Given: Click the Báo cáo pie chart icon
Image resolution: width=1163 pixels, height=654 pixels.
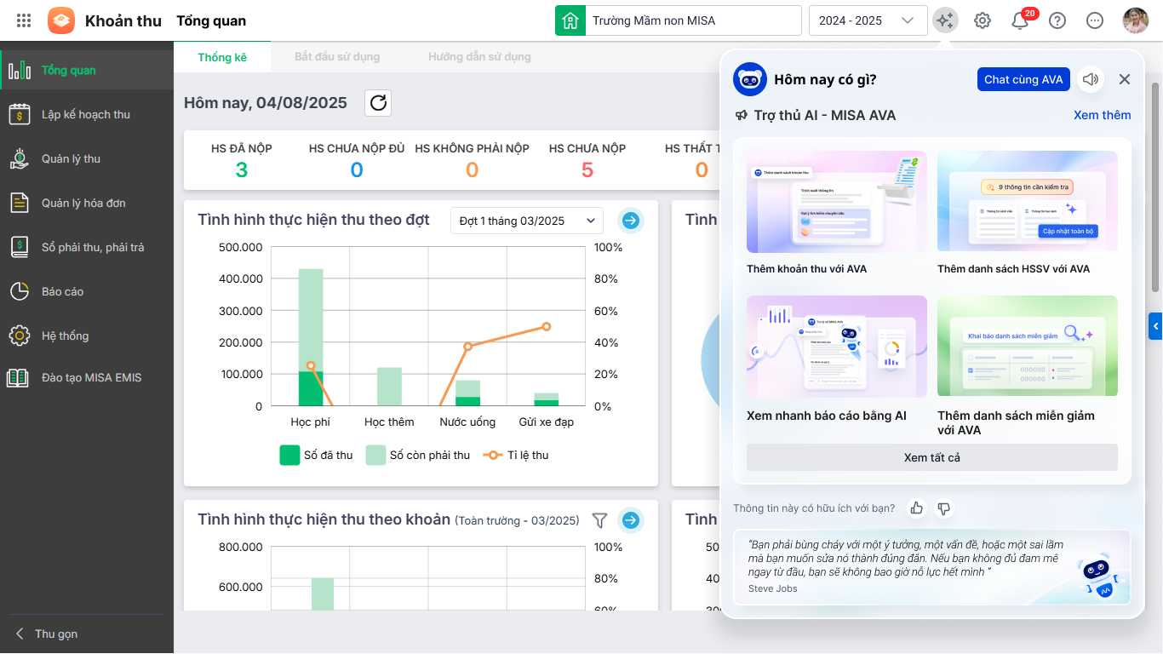Looking at the screenshot, I should pyautogui.click(x=20, y=291).
